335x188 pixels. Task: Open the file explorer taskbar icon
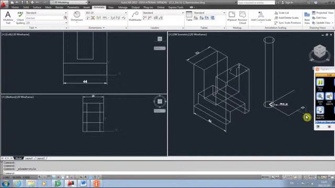tap(31, 183)
